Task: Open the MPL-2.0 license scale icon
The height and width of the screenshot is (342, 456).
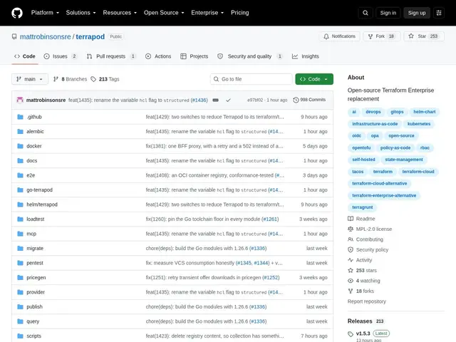Action: click(x=351, y=229)
